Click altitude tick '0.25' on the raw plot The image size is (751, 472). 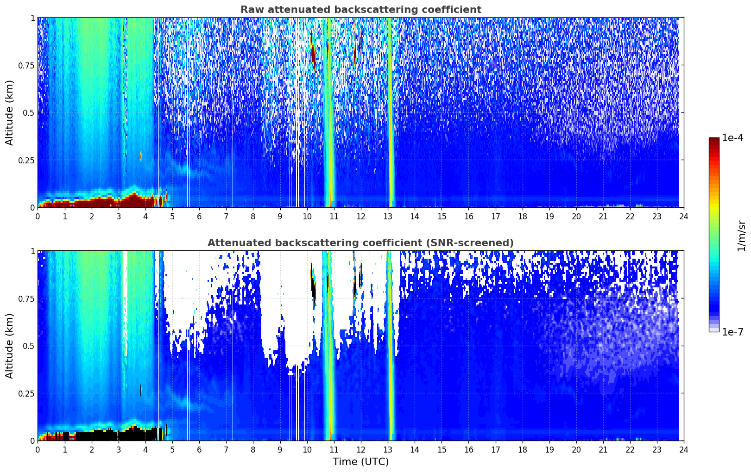coord(26,160)
